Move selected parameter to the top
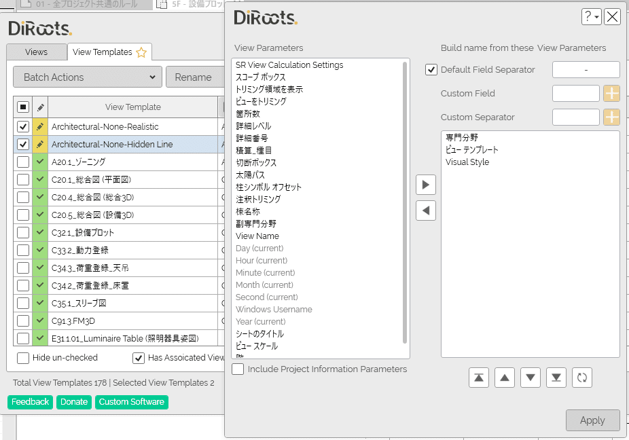The width and height of the screenshot is (629, 440). click(478, 377)
